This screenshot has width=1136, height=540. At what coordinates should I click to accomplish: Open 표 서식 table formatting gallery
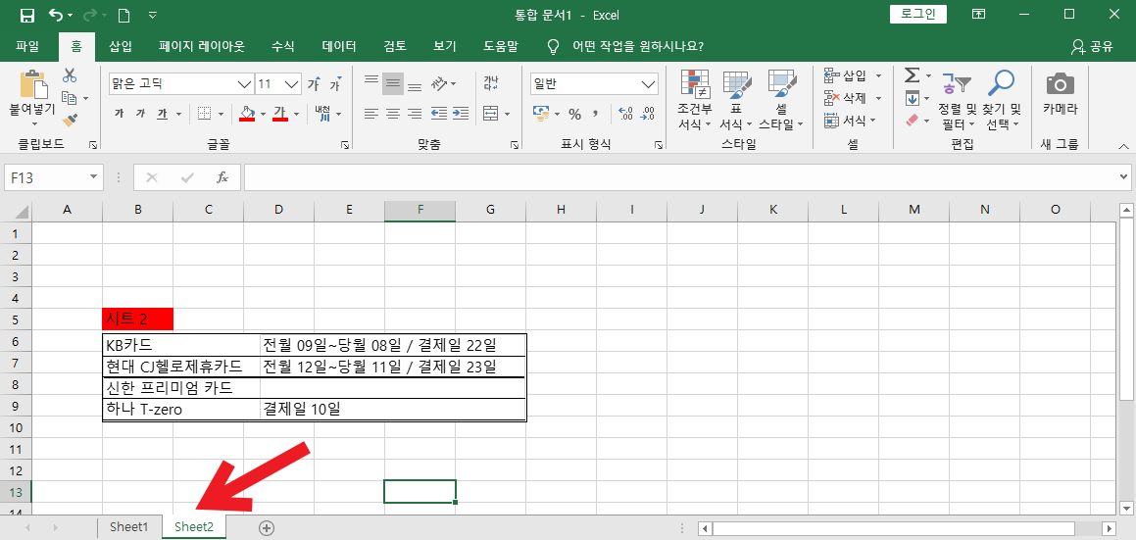click(737, 100)
